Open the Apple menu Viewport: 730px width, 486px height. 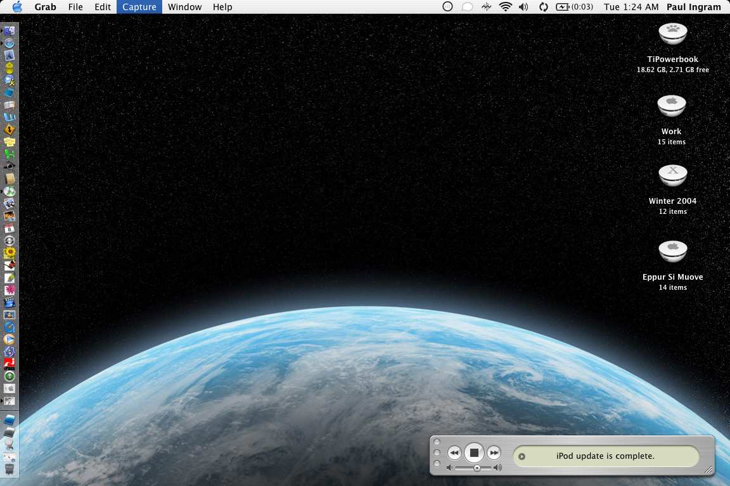[17, 7]
